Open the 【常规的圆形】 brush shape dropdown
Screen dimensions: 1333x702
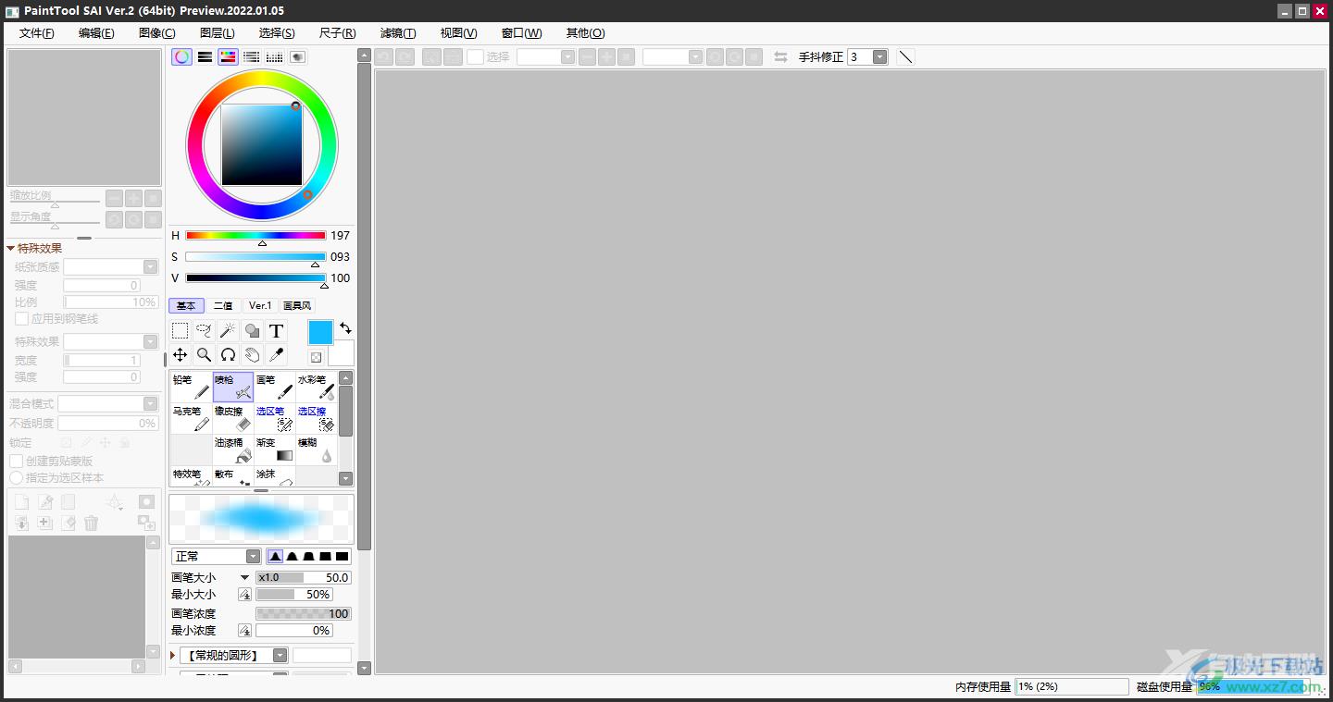280,655
